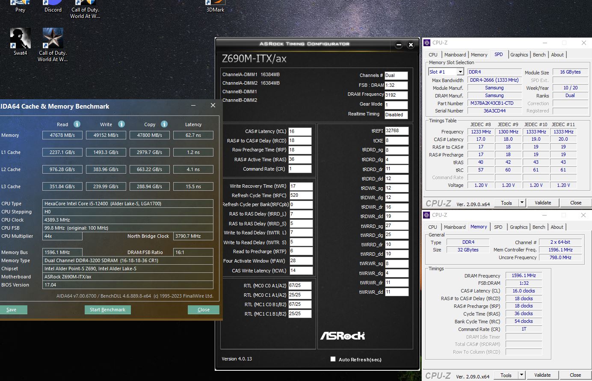
Task: Click the Max Bandwidth DDR4-2666 value
Action: click(494, 80)
